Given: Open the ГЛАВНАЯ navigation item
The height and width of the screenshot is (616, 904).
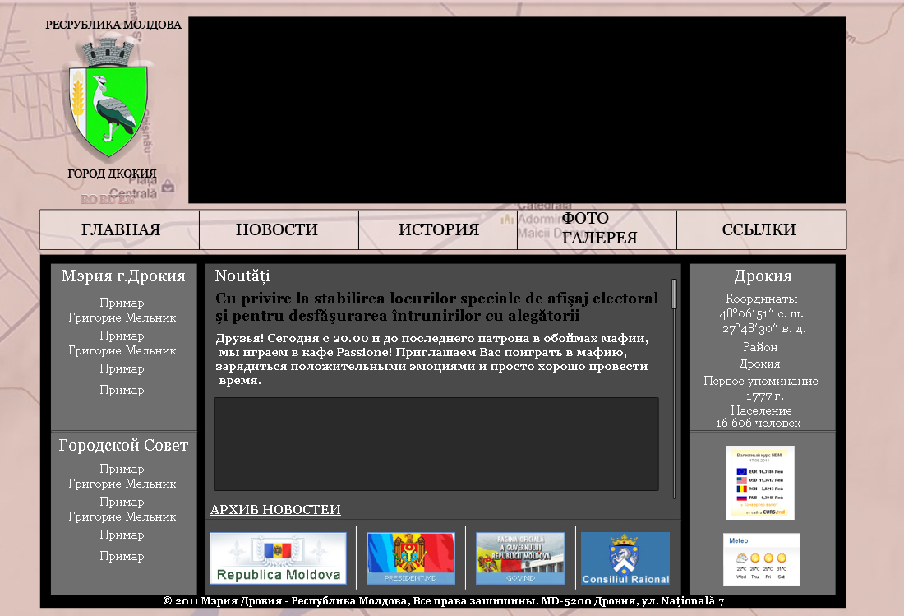Looking at the screenshot, I should [x=119, y=229].
